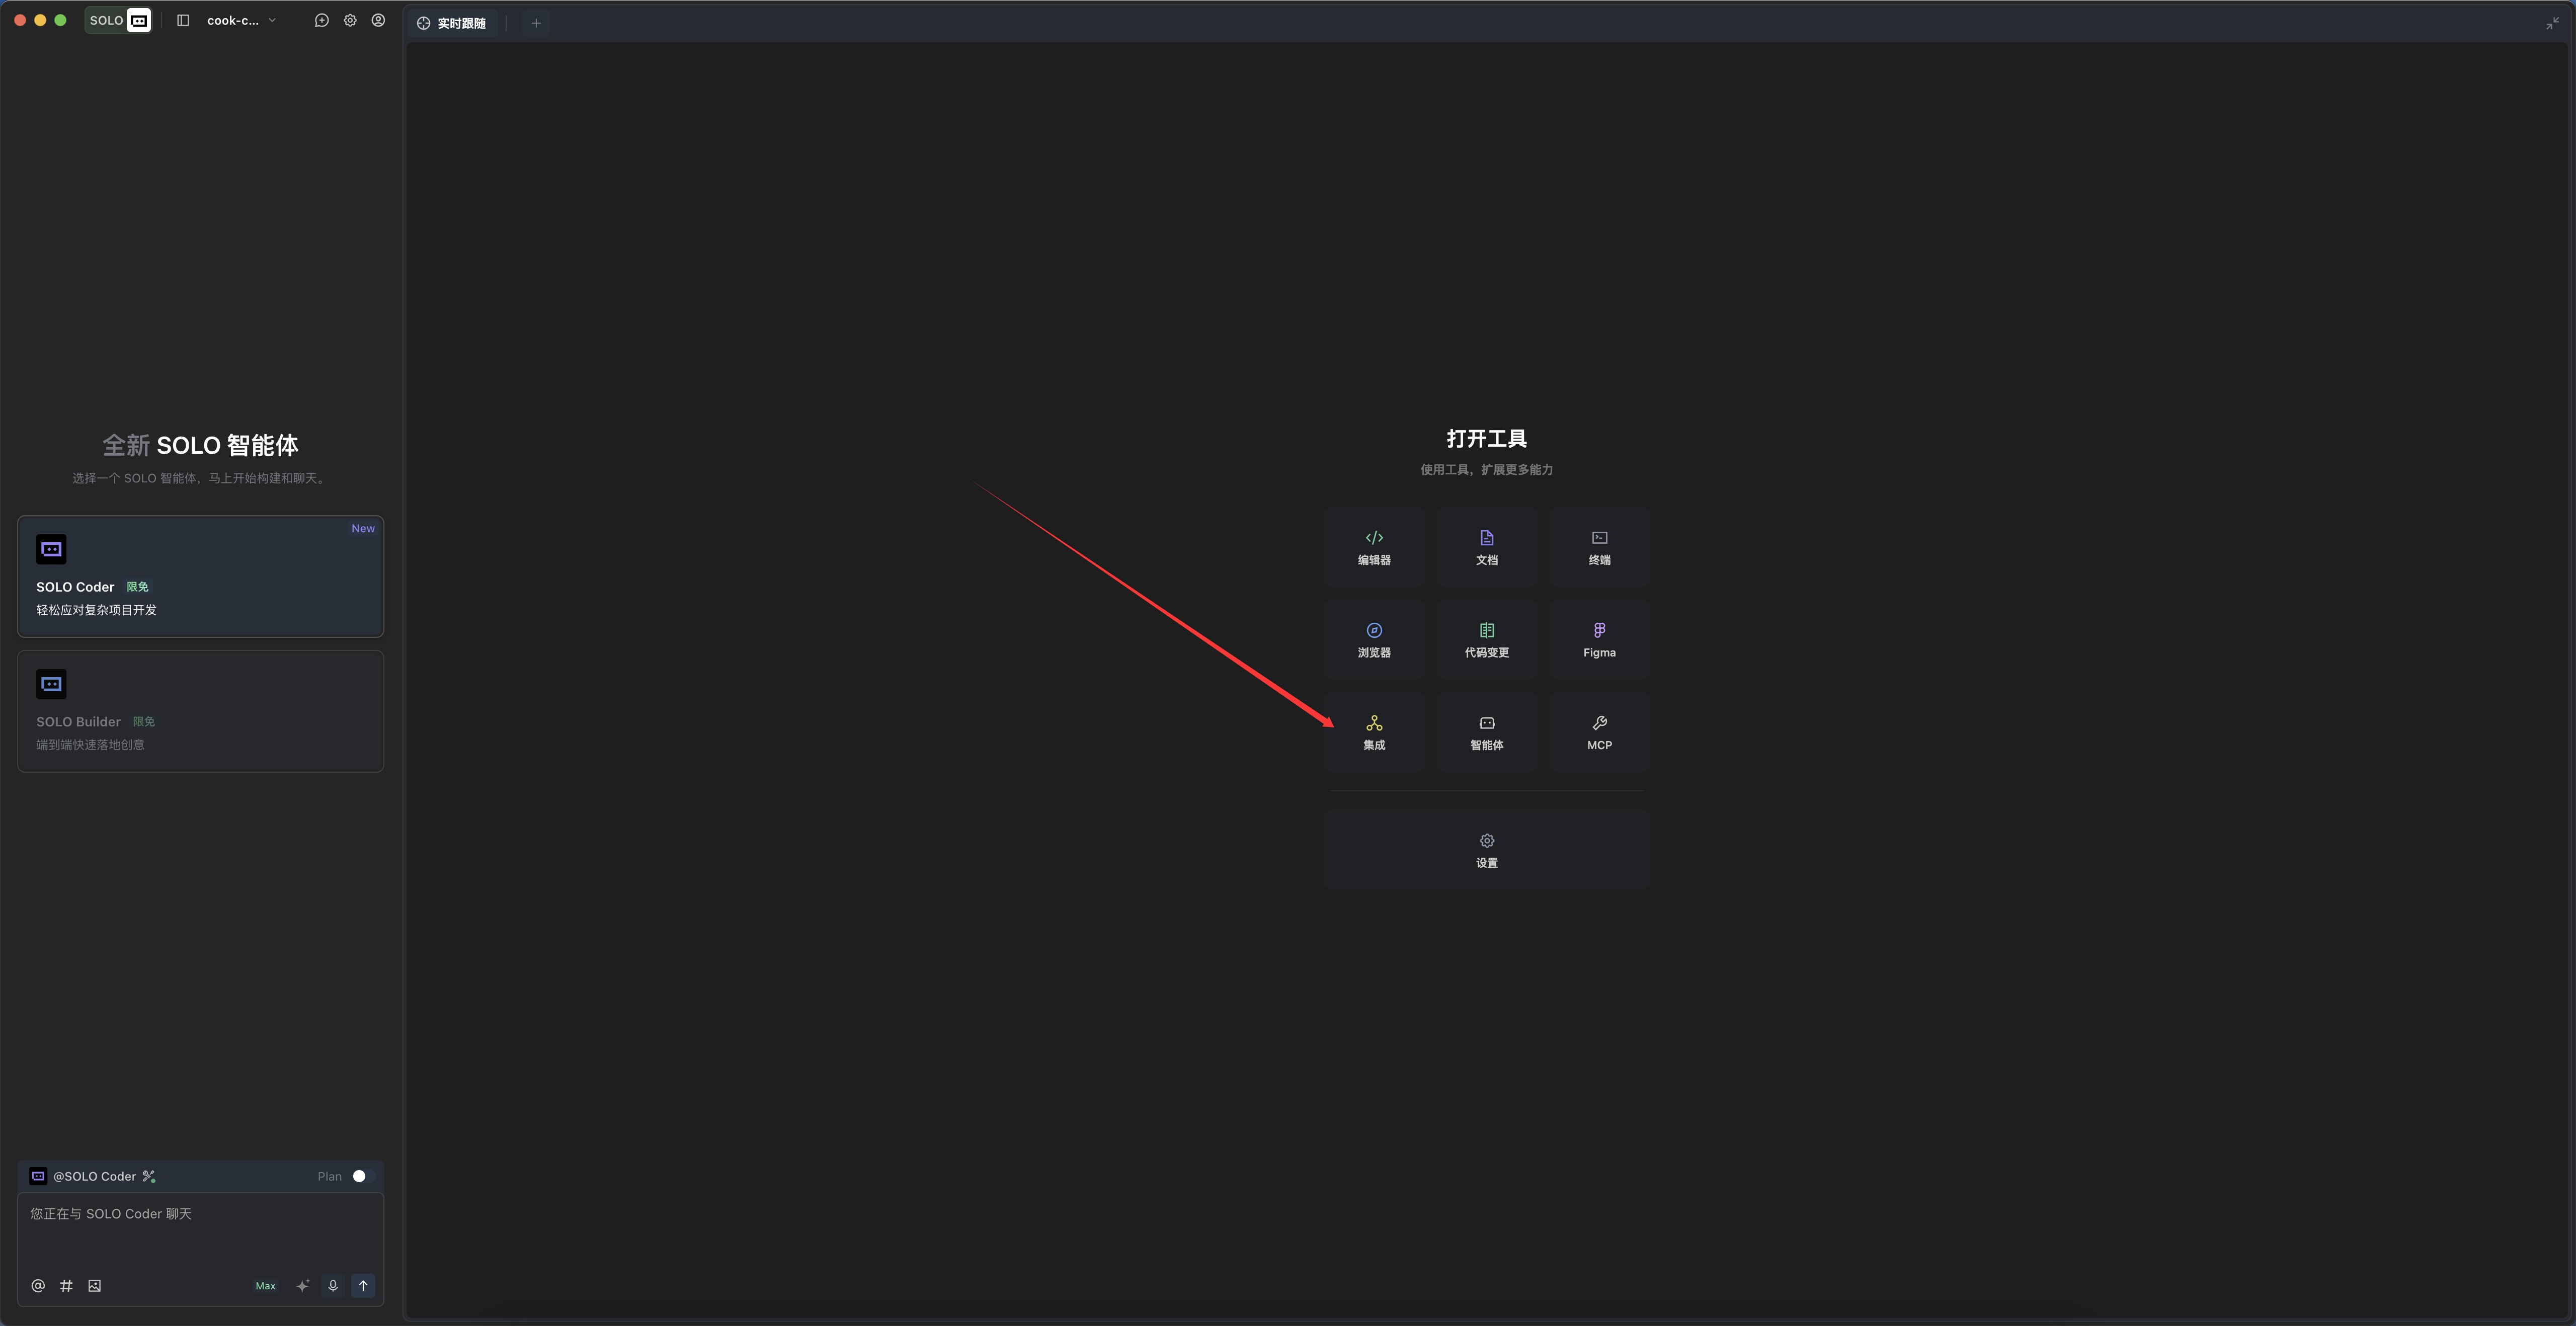Switch to the 实时跟随 tab
The image size is (2576, 1326).
click(452, 23)
